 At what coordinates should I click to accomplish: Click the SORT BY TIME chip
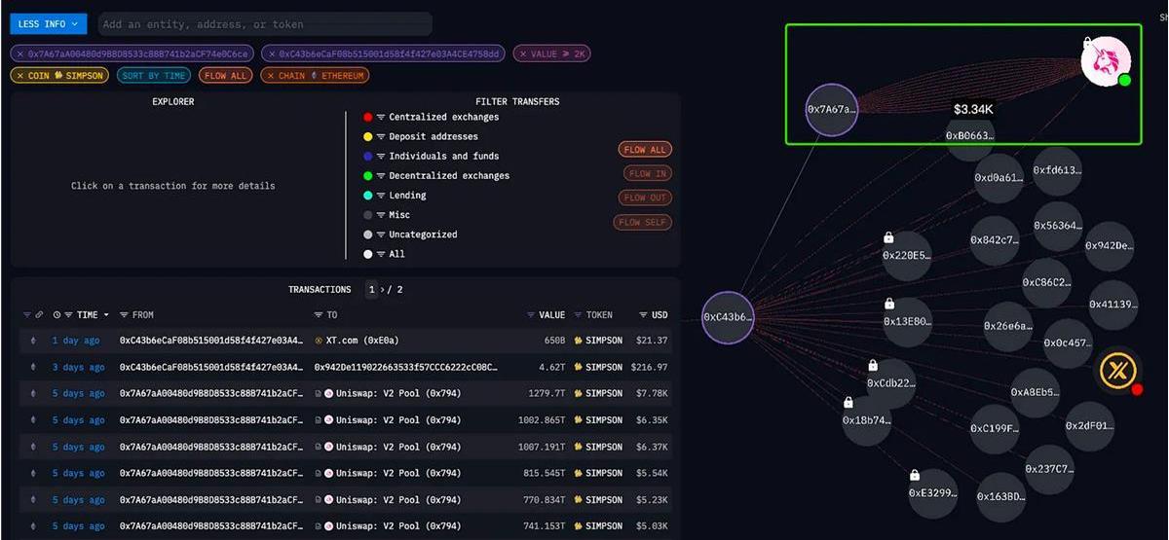click(154, 76)
